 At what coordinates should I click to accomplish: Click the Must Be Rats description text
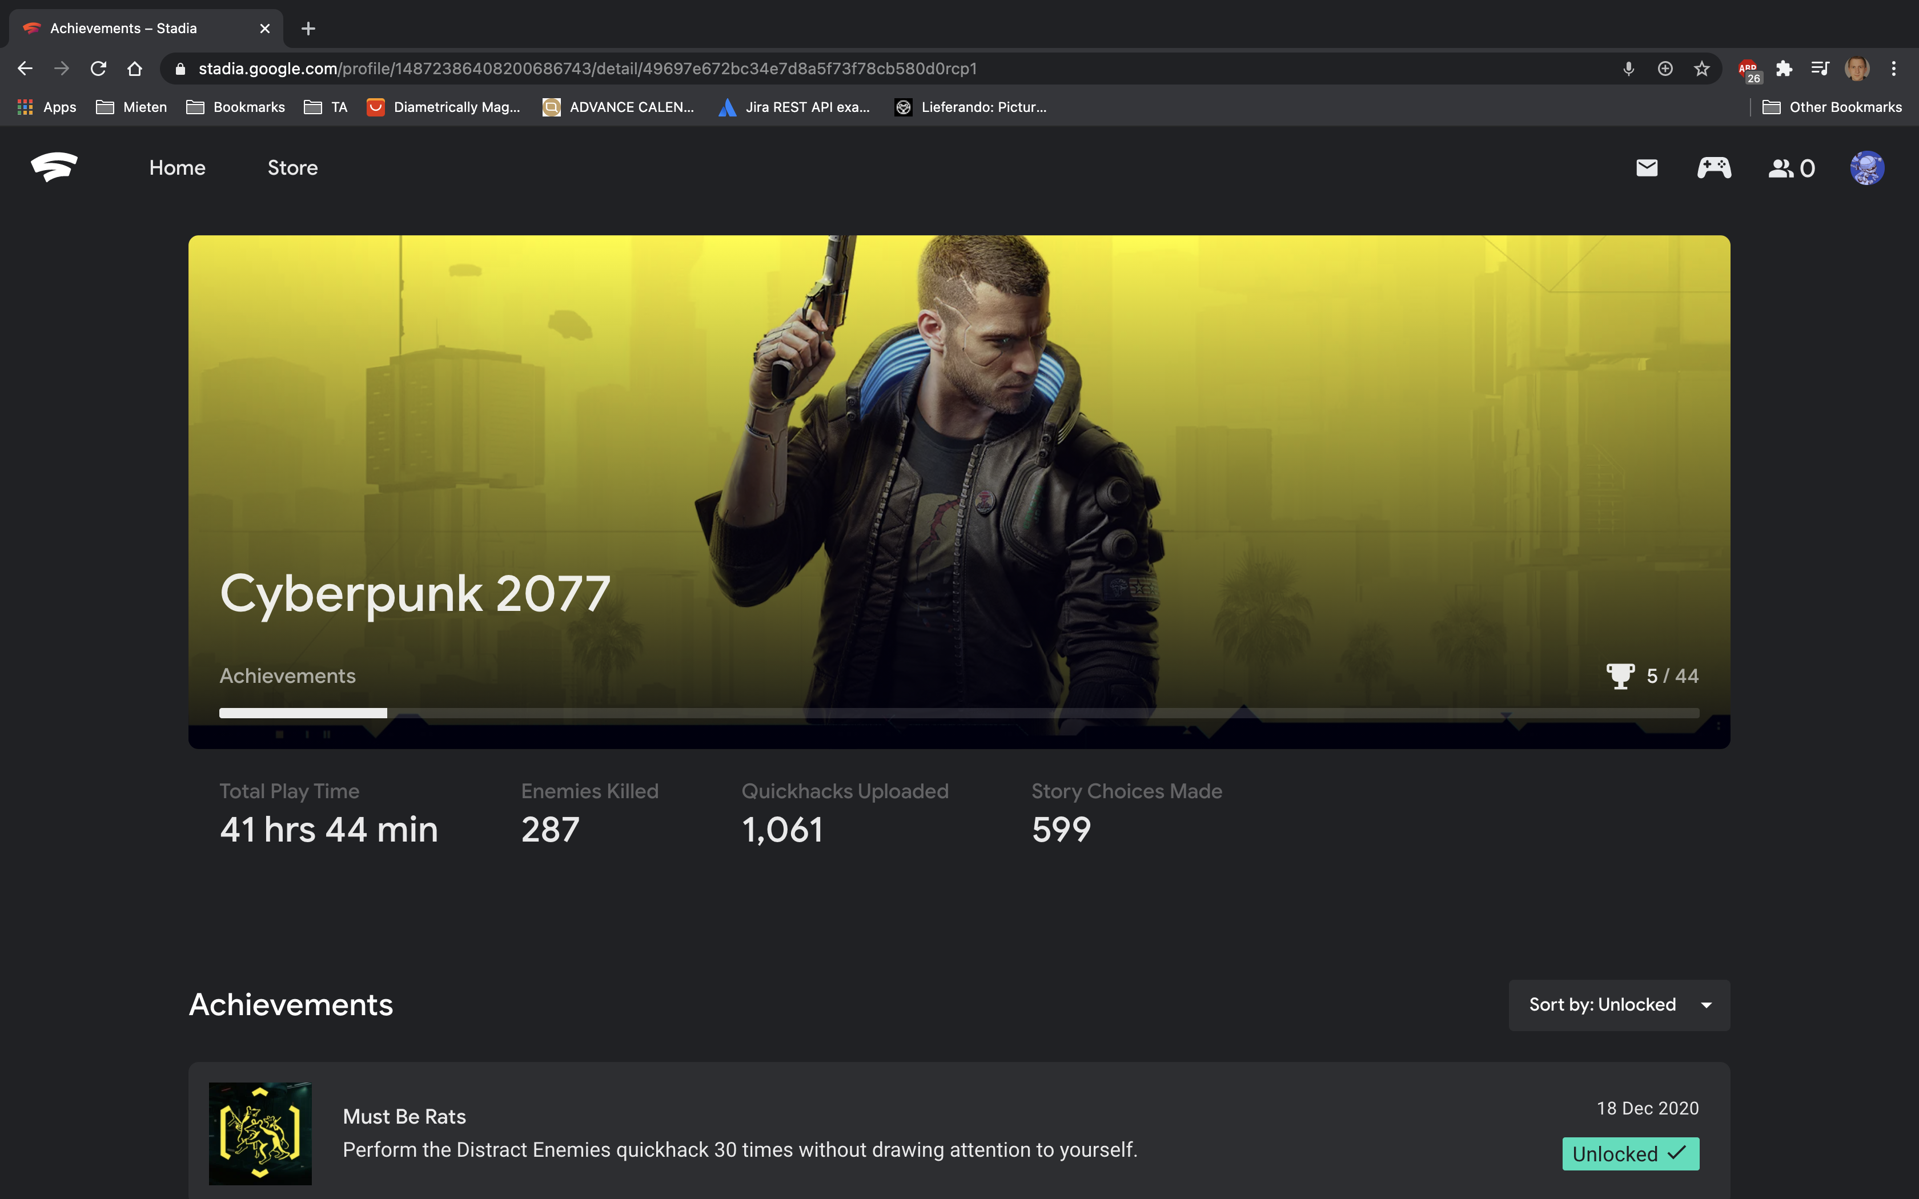740,1150
